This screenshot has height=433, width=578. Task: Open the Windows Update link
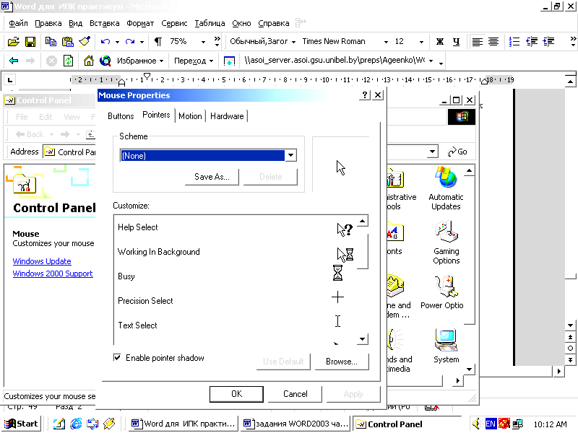(42, 261)
